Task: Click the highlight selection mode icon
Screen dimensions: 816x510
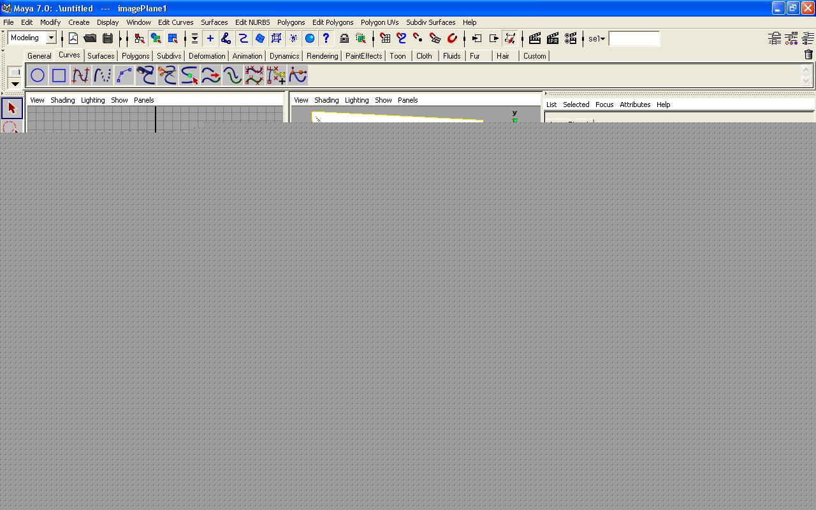Action: pyautogui.click(x=361, y=38)
